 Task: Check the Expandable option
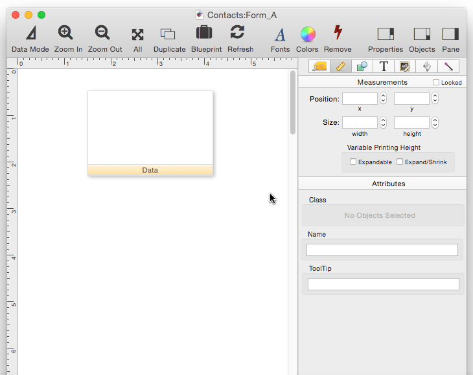(x=353, y=162)
